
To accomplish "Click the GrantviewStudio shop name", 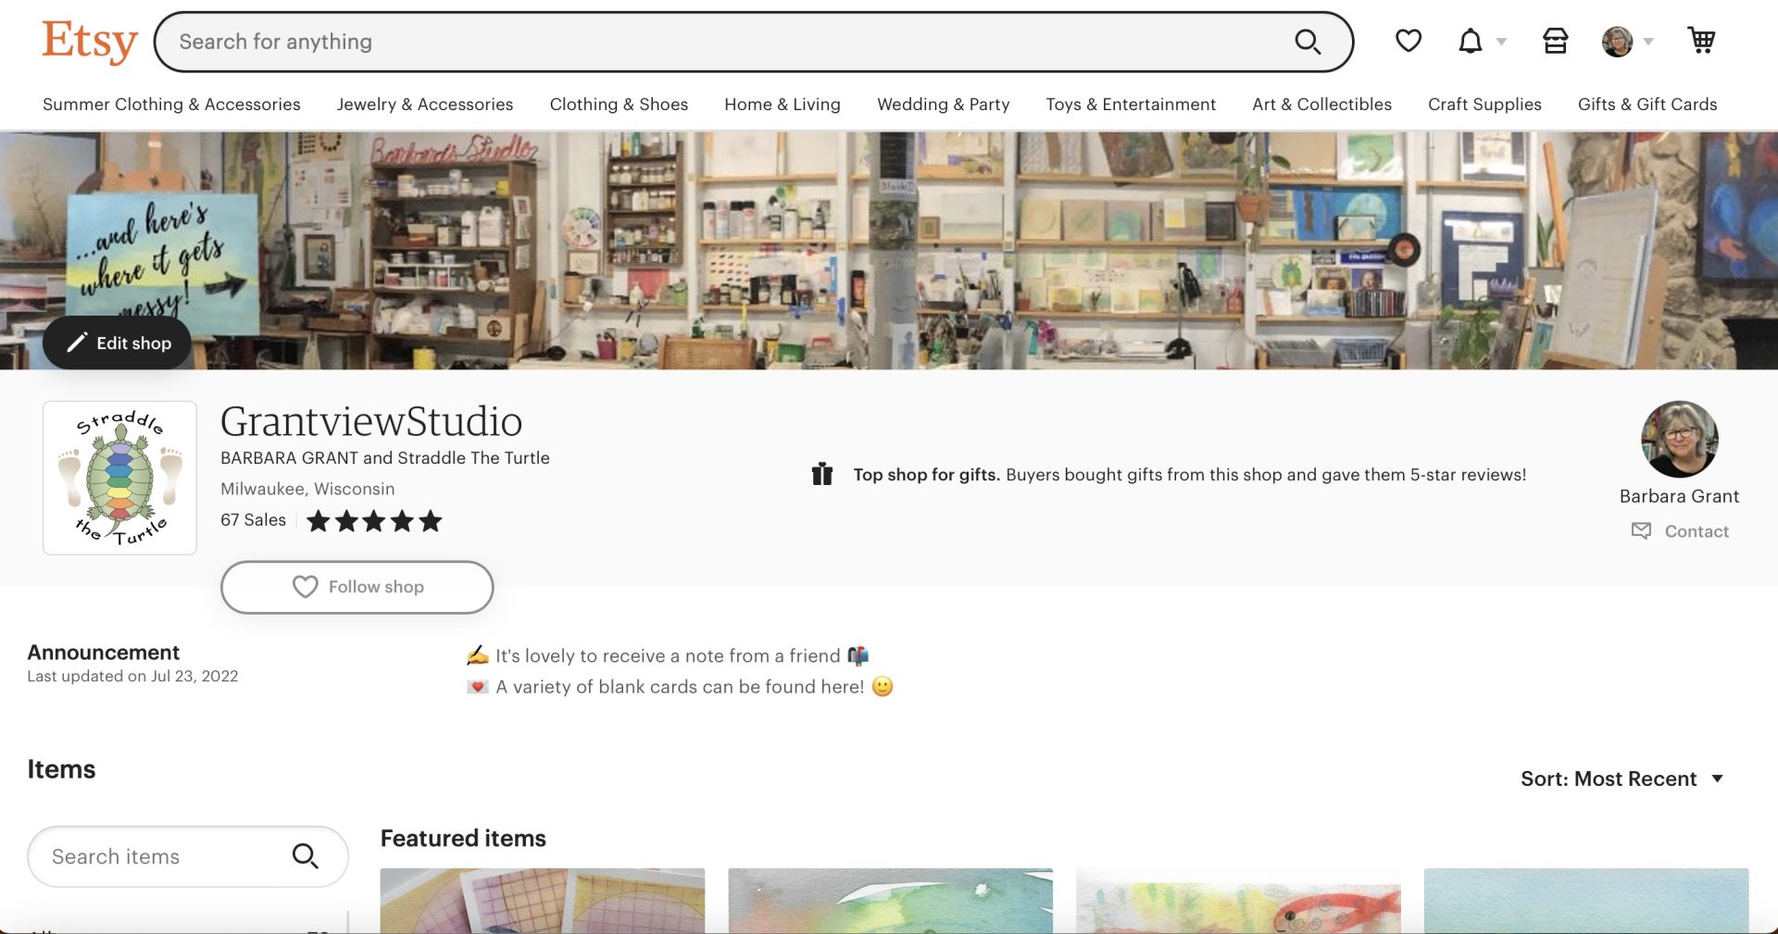I will (371, 421).
